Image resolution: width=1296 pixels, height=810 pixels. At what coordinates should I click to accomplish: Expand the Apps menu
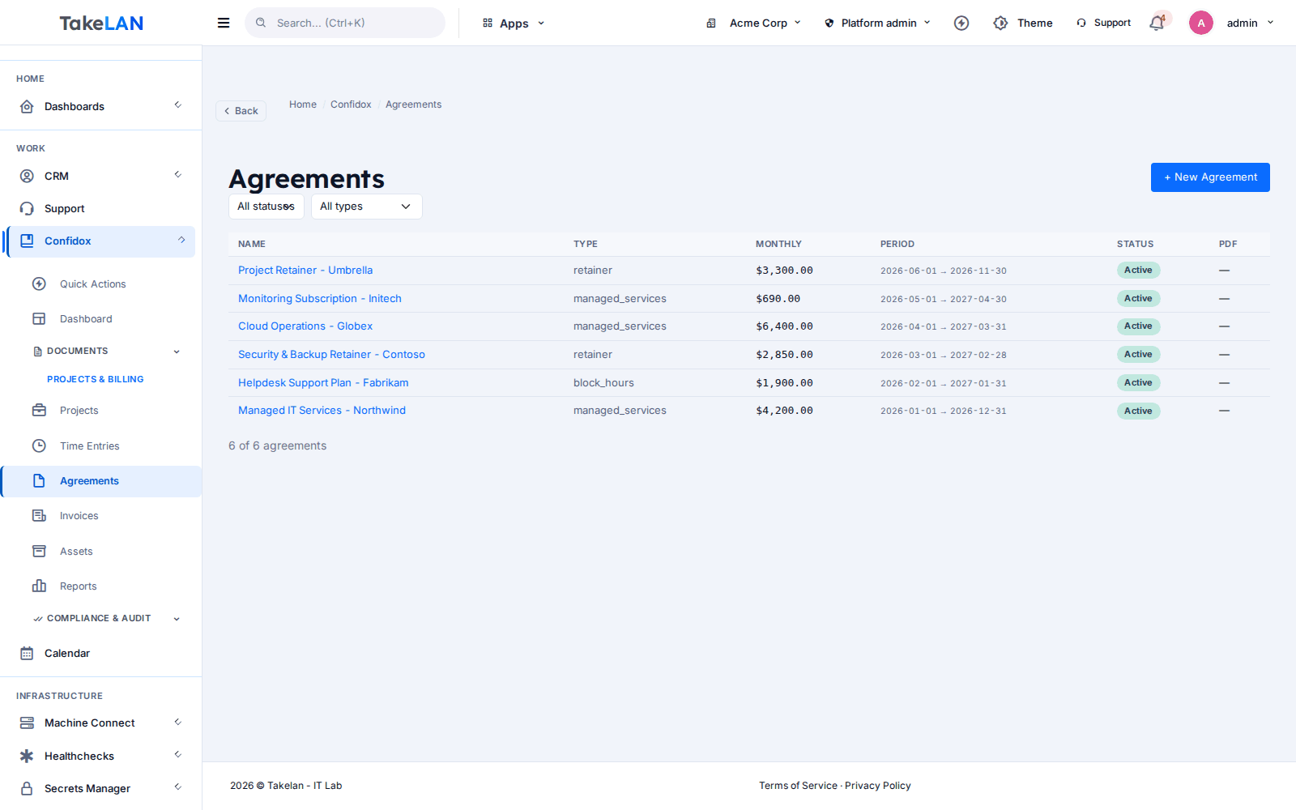tap(514, 23)
